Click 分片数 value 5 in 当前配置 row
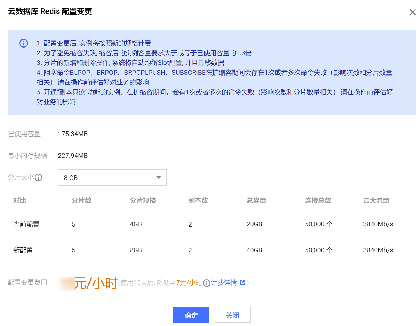 pos(73,224)
